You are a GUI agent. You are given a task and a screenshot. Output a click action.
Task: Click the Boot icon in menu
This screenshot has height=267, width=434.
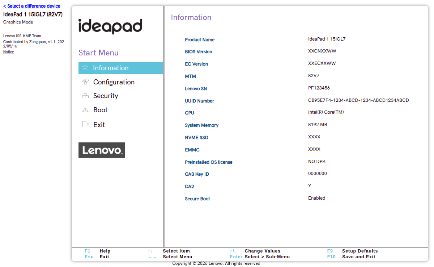[x=85, y=110]
